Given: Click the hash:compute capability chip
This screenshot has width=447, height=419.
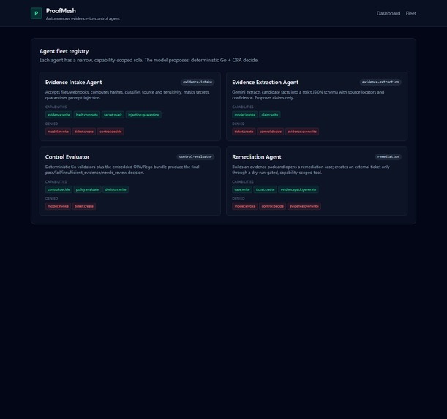Looking at the screenshot, I should (87, 115).
